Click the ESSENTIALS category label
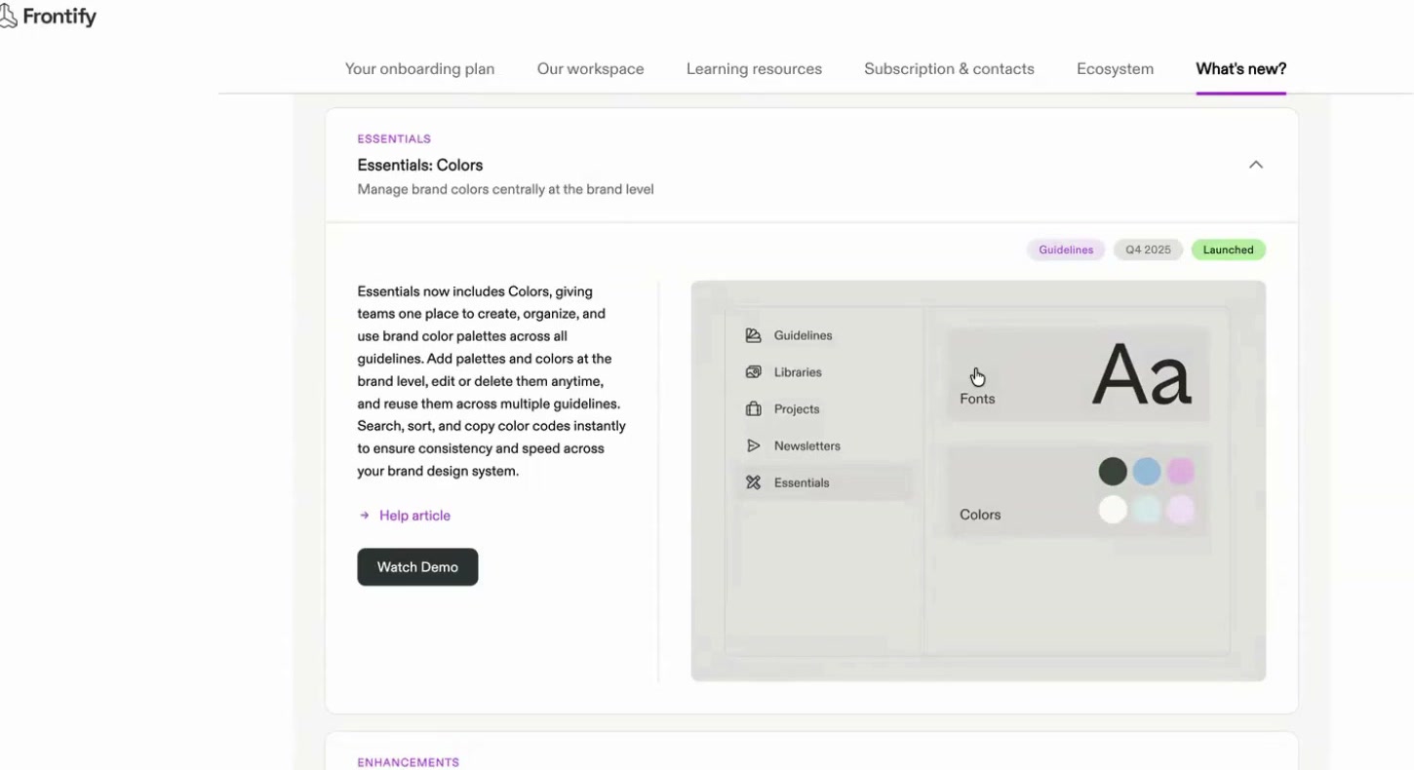Image resolution: width=1414 pixels, height=770 pixels. (394, 139)
